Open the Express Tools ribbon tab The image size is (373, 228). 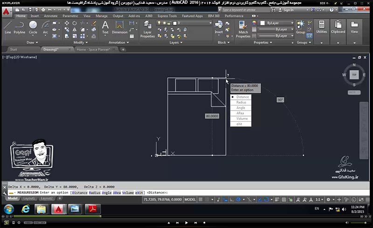coord(167,16)
